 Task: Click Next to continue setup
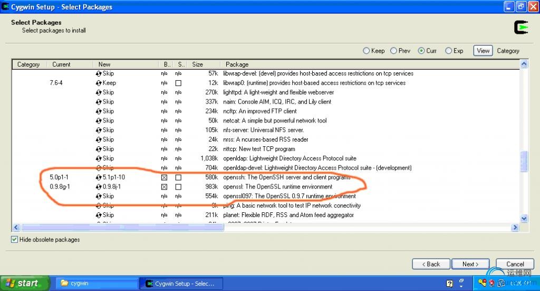tap(470, 264)
